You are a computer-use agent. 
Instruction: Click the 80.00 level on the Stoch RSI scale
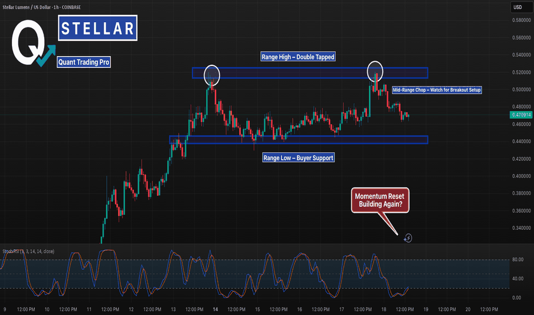[517, 259]
